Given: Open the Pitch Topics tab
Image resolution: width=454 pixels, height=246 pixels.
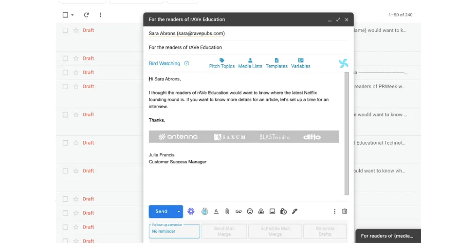Looking at the screenshot, I should click(x=221, y=63).
